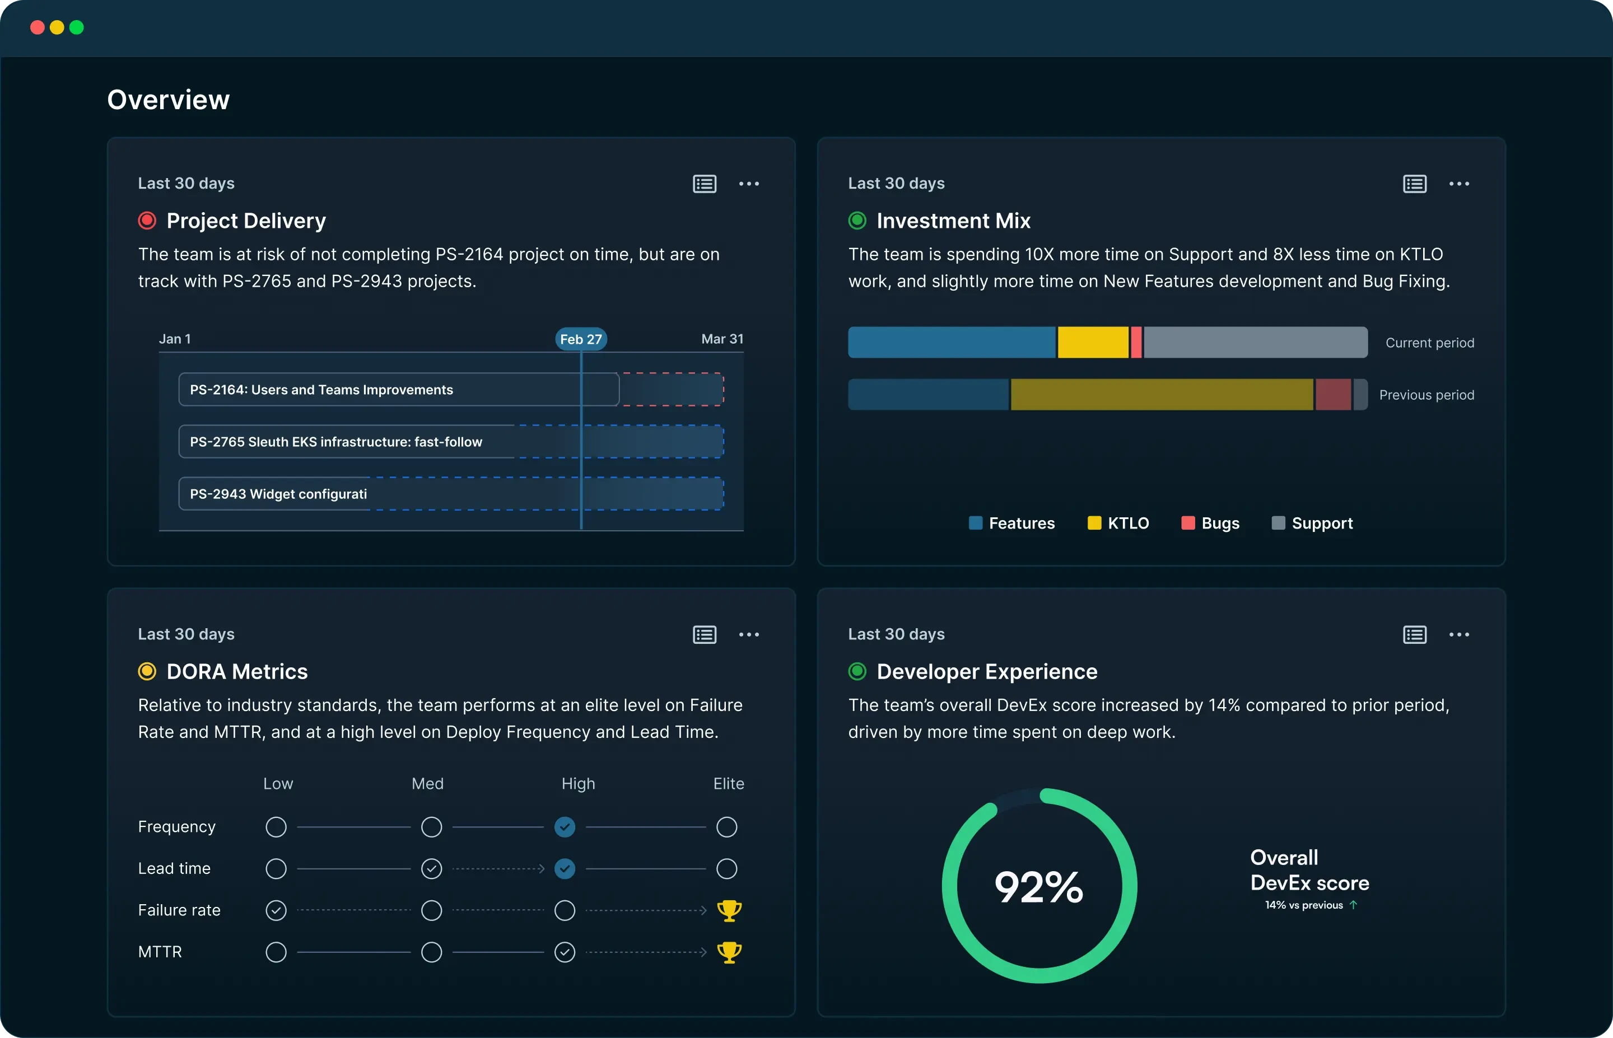Select Failure rate Low checked circle
Image resolution: width=1613 pixels, height=1038 pixels.
[276, 910]
